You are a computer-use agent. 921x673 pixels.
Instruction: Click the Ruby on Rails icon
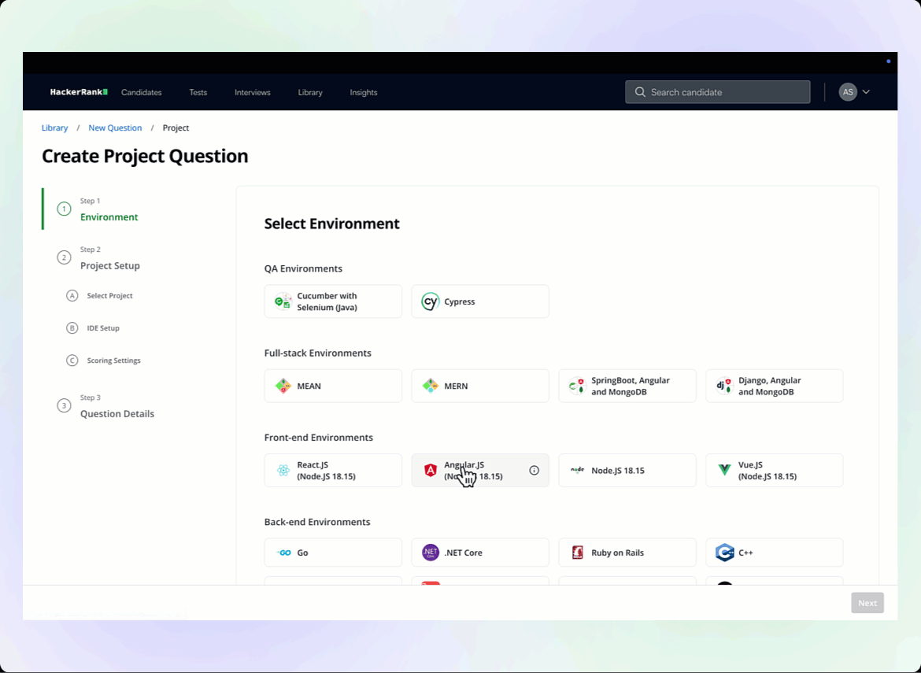pos(577,553)
